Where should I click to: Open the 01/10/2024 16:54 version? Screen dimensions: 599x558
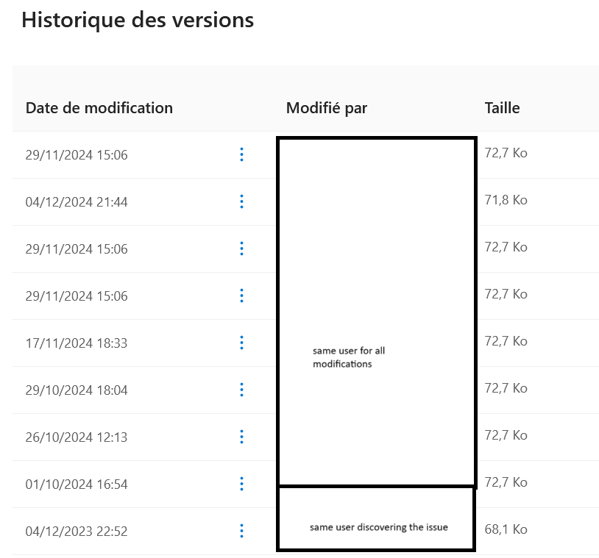click(x=77, y=484)
